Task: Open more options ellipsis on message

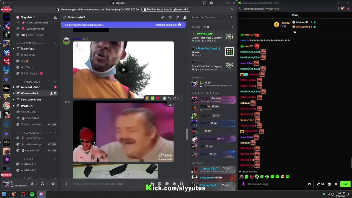Action: pos(180,98)
